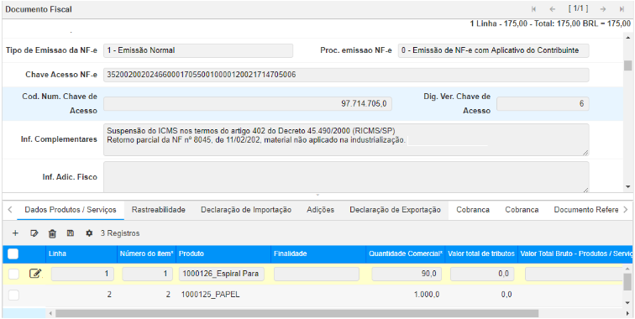Sort by Quantidade Comercial column header
This screenshot has width=635, height=319.
pos(406,254)
